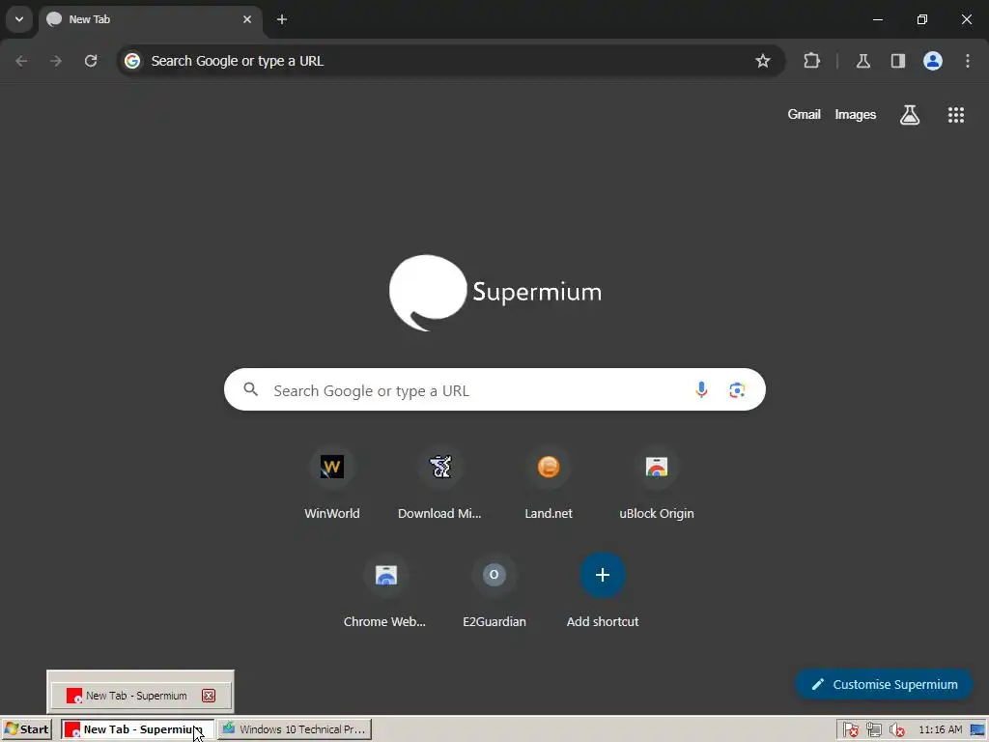Open the profile avatar menu
The image size is (989, 742).
click(x=933, y=61)
